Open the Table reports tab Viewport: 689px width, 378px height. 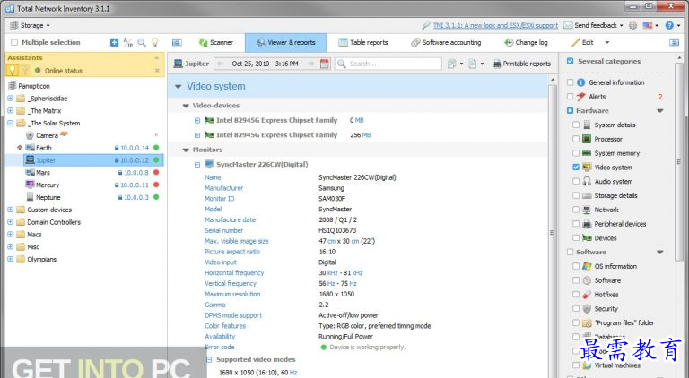[x=363, y=42]
